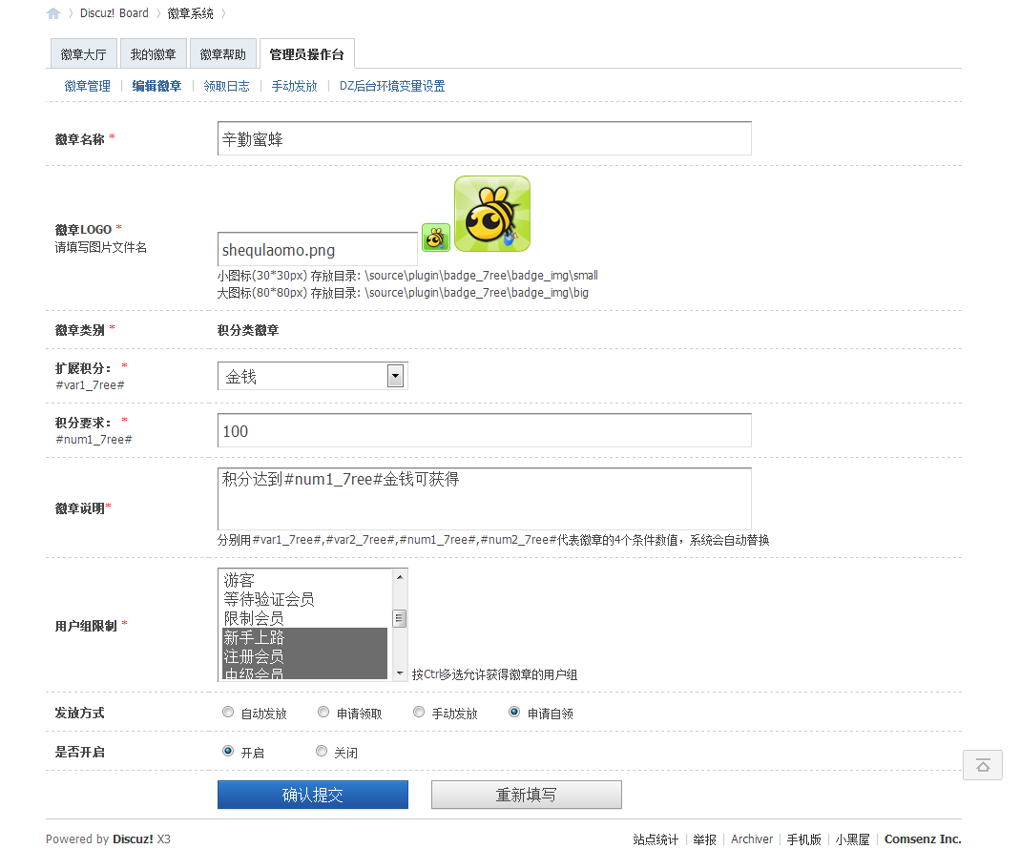Screen dimensions: 1020x849
Task: Open the 金钱 extended credits dropdown
Action: [394, 375]
